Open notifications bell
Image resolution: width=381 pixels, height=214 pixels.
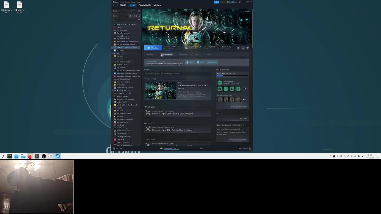point(223,2)
